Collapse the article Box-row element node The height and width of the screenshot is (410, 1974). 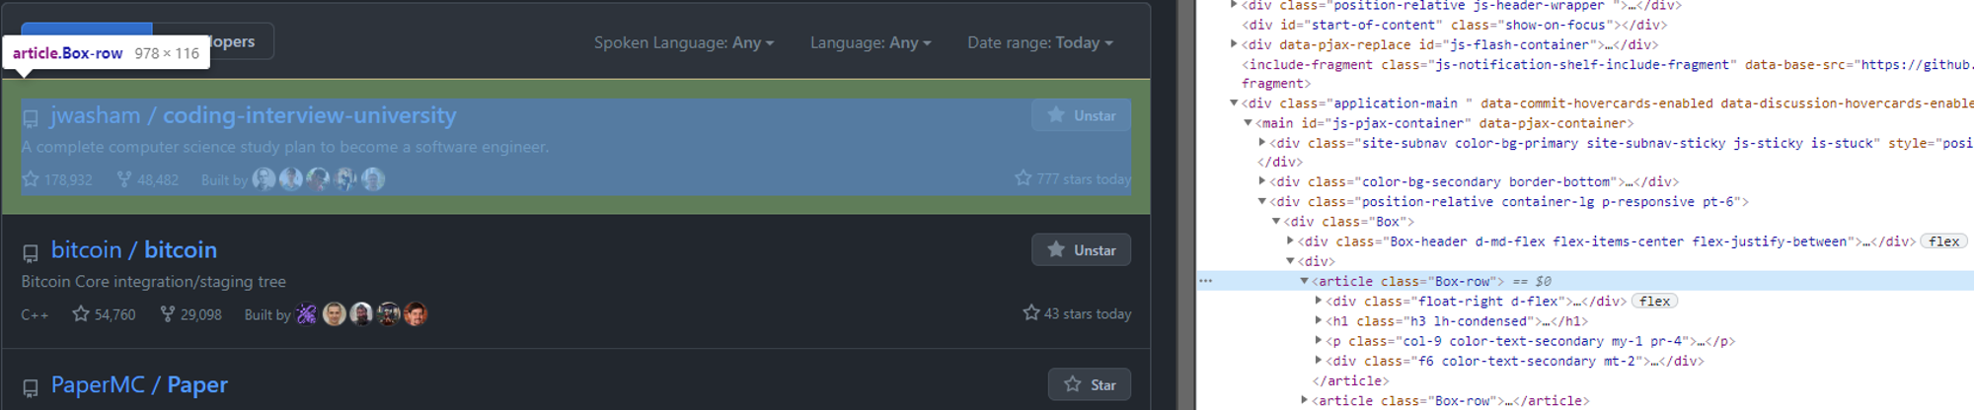1305,281
